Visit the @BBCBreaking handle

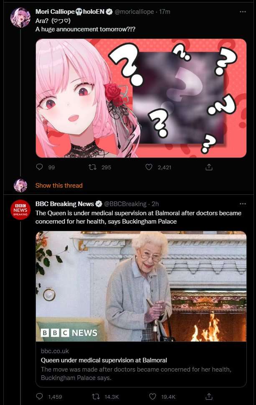pos(125,204)
